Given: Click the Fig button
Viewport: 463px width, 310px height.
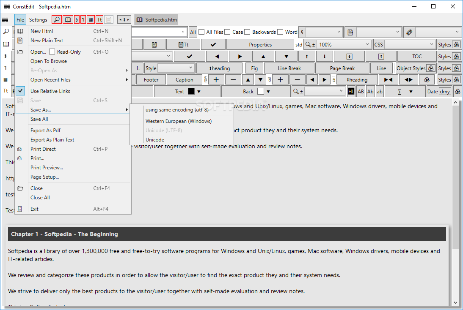Looking at the screenshot, I should point(254,68).
